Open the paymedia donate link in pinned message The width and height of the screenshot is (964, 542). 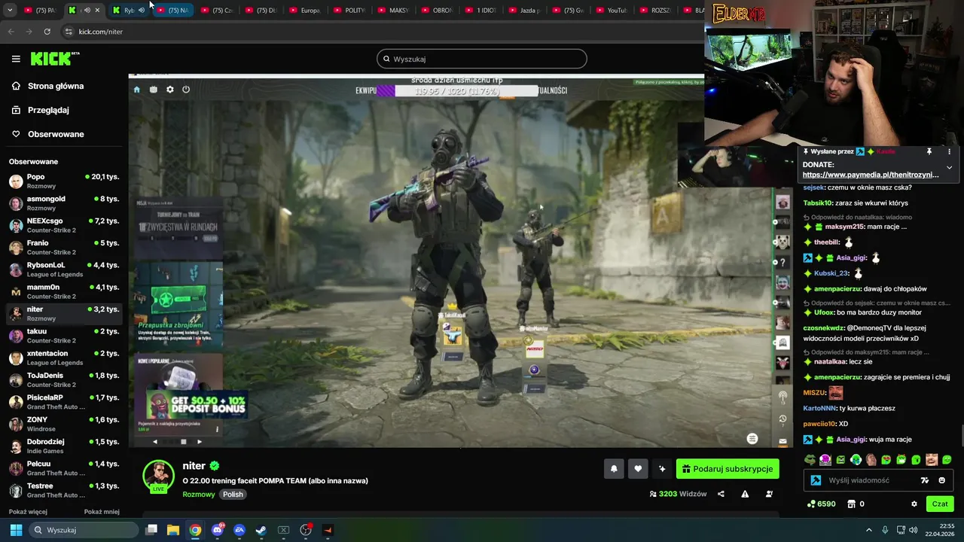tap(871, 175)
